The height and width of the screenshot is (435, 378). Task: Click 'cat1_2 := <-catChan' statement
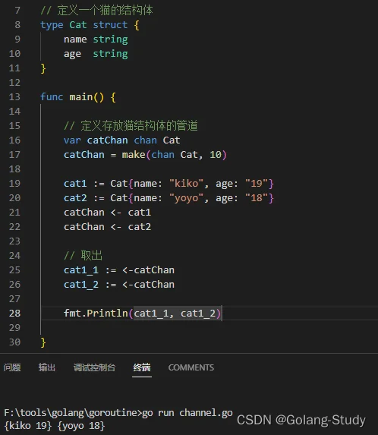pos(119,285)
